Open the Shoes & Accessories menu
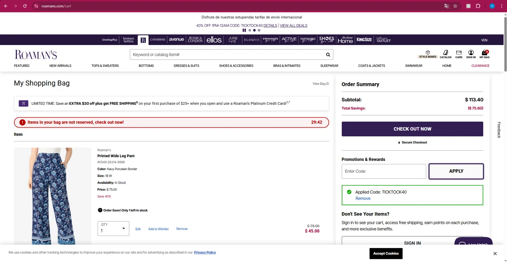Viewport: 507px width, 263px height. 236,66
